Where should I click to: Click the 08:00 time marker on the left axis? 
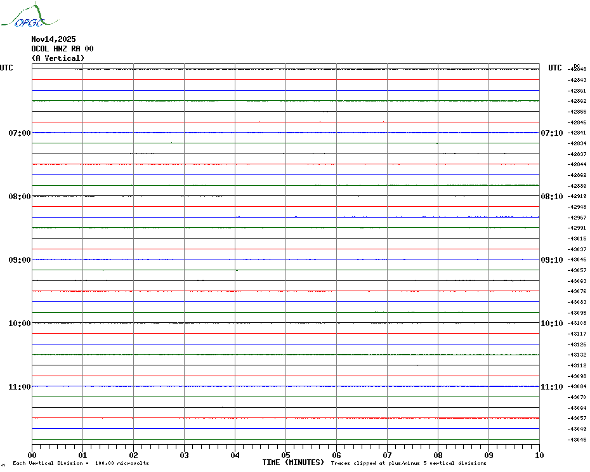19,197
